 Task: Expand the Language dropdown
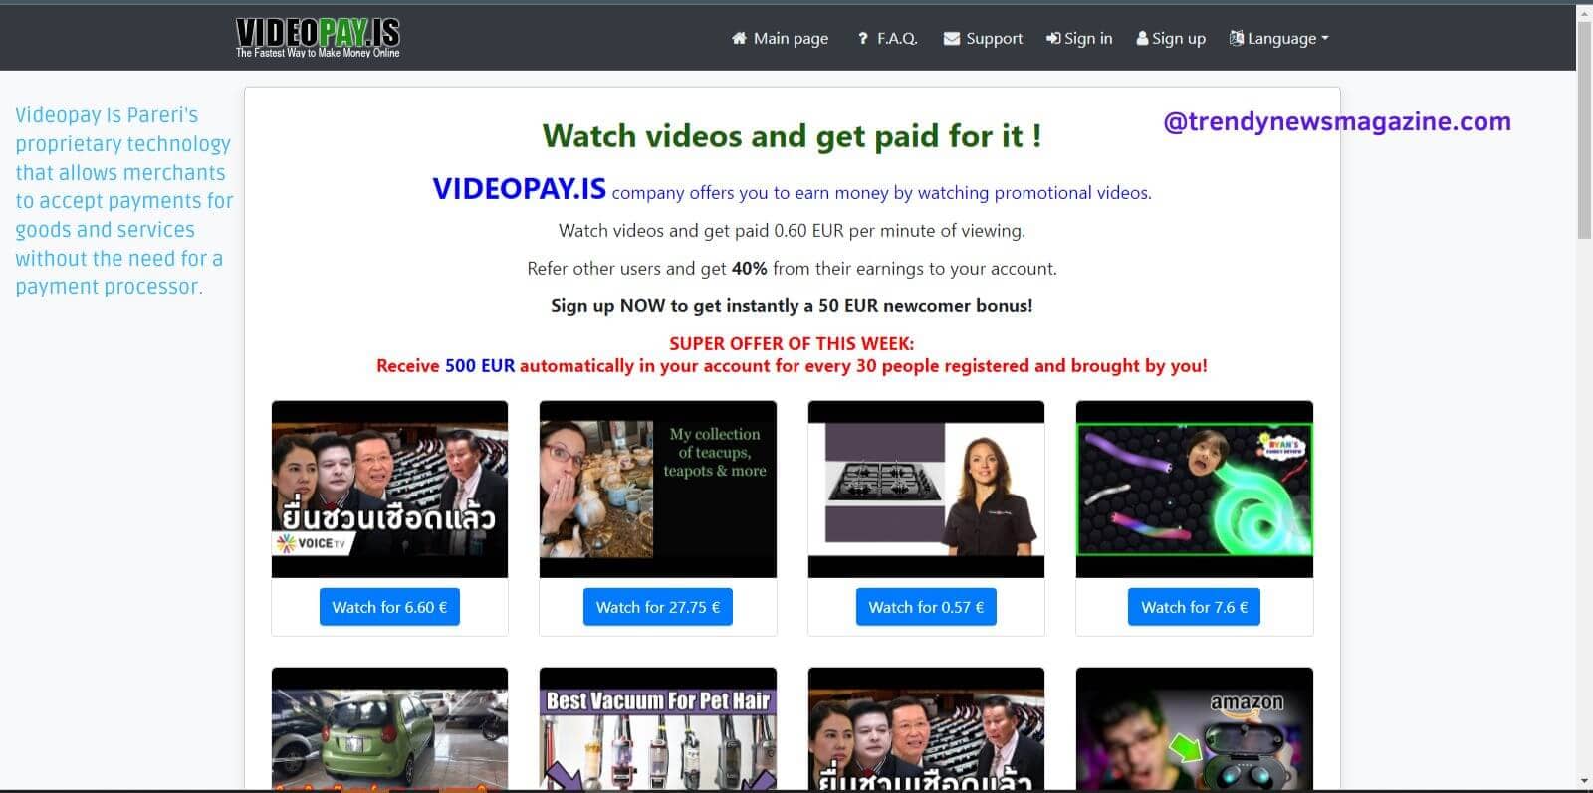1279,38
